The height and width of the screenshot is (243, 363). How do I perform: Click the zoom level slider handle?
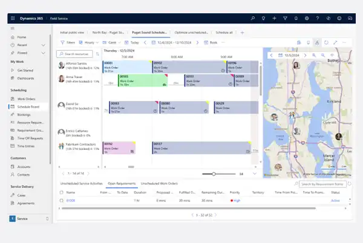click(x=213, y=174)
